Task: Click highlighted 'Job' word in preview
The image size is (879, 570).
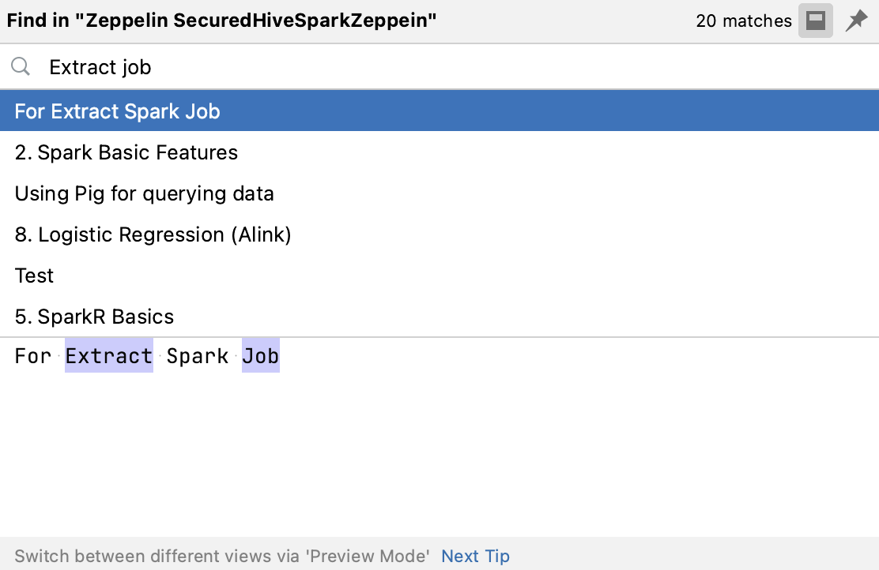Action: (x=261, y=355)
